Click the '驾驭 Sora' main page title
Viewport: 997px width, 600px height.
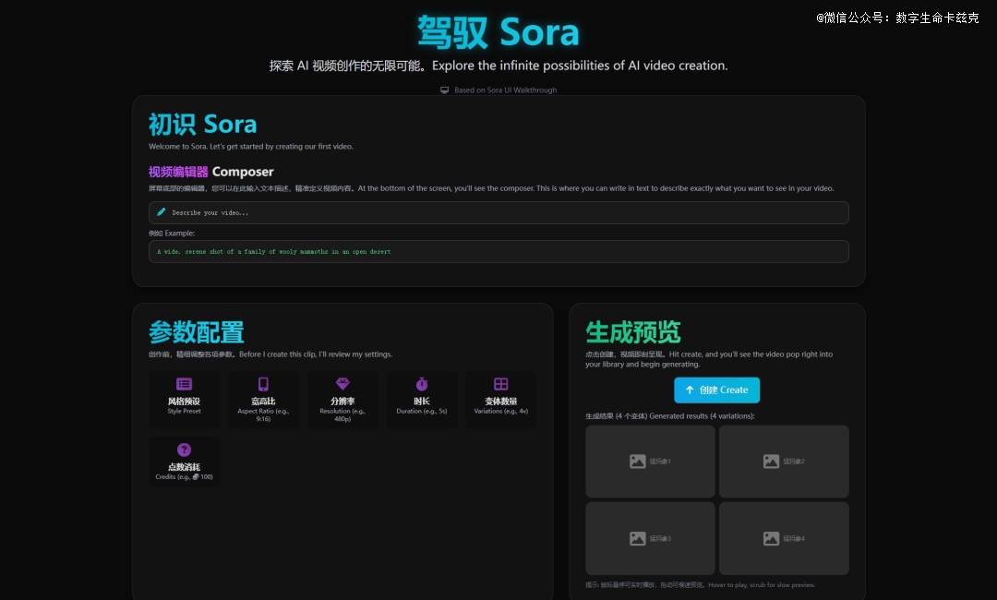(498, 31)
